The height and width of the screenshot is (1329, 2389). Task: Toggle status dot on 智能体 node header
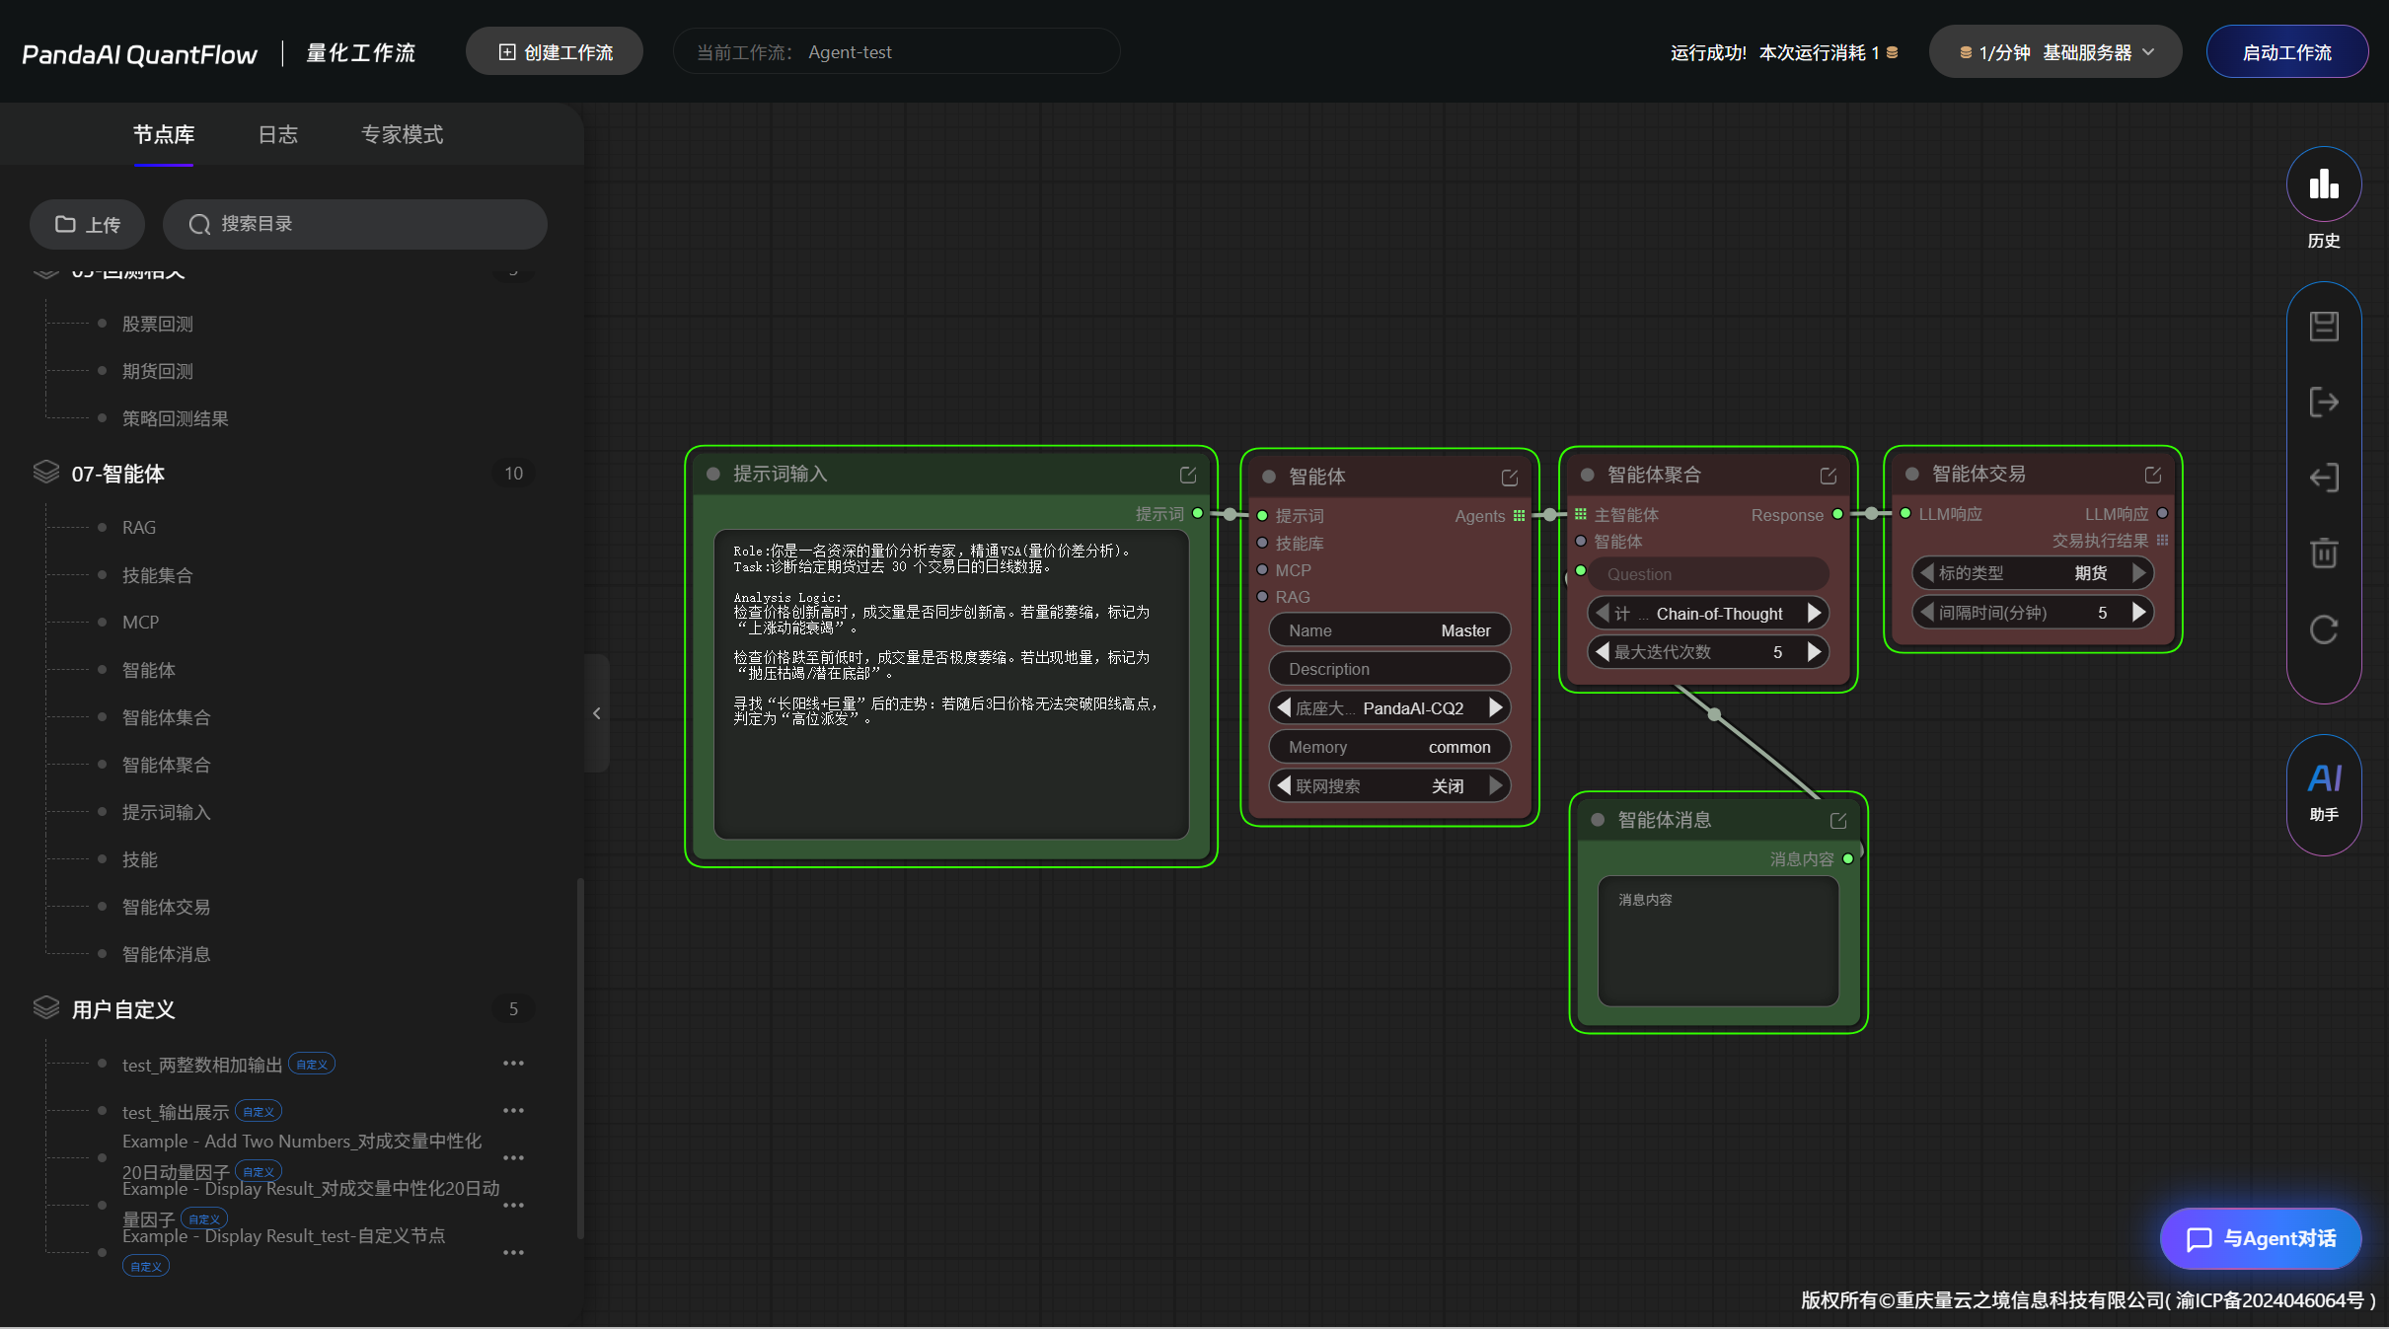(x=1269, y=477)
